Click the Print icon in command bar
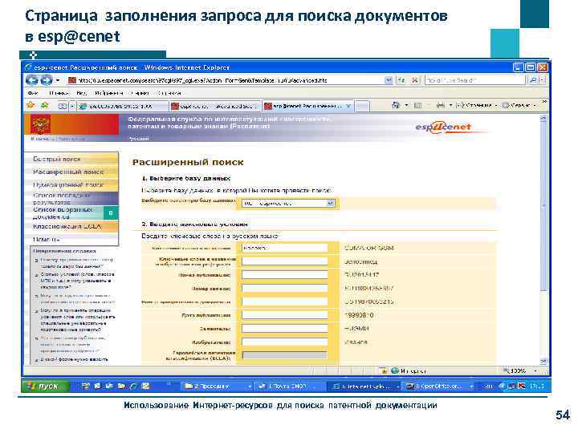Viewport: 578px width, 433px height. 441,106
